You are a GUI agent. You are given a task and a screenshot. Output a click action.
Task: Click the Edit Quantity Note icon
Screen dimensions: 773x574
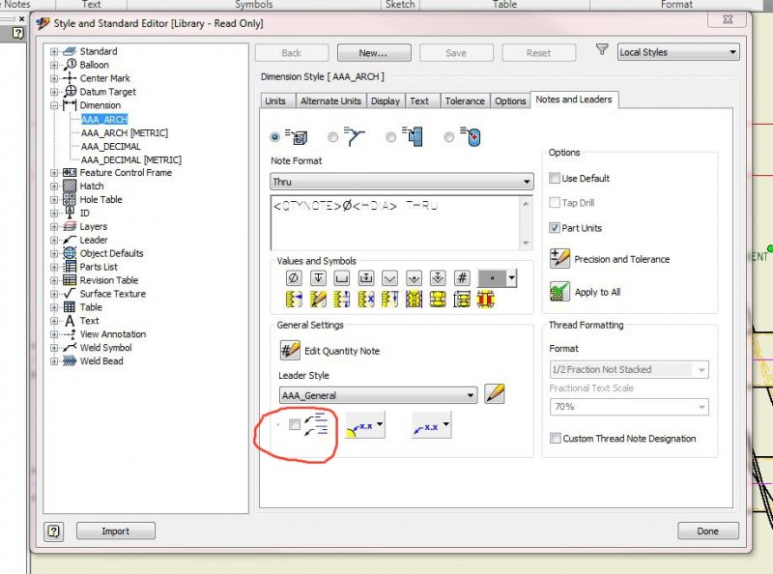[x=289, y=350]
